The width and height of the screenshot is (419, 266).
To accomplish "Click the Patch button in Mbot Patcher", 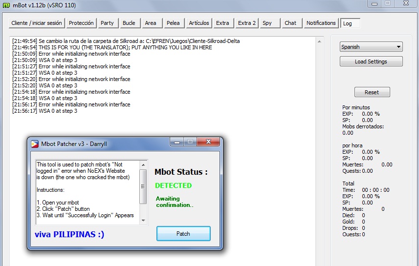I will [183, 234].
